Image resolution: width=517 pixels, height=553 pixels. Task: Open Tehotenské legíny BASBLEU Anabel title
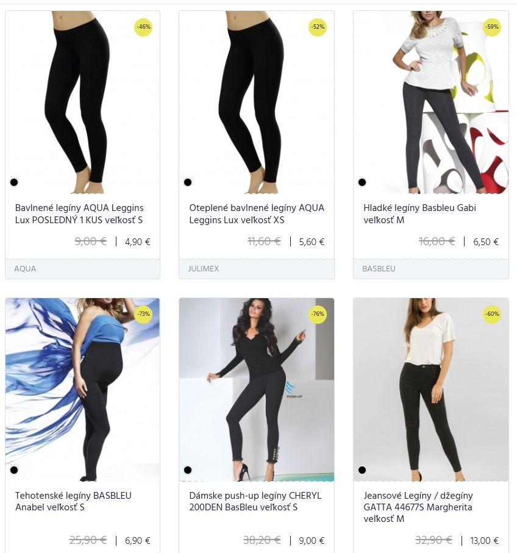(x=73, y=502)
